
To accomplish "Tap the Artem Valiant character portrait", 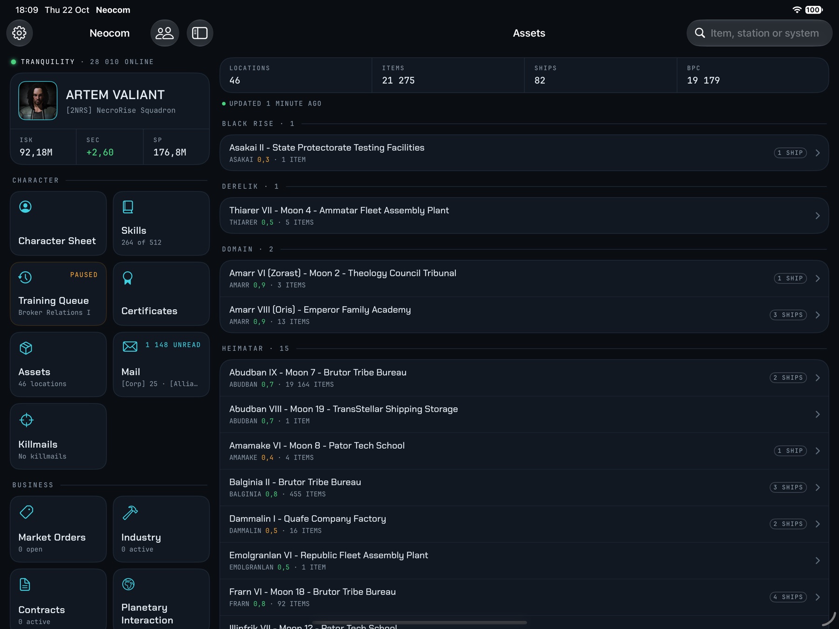I will coord(38,101).
